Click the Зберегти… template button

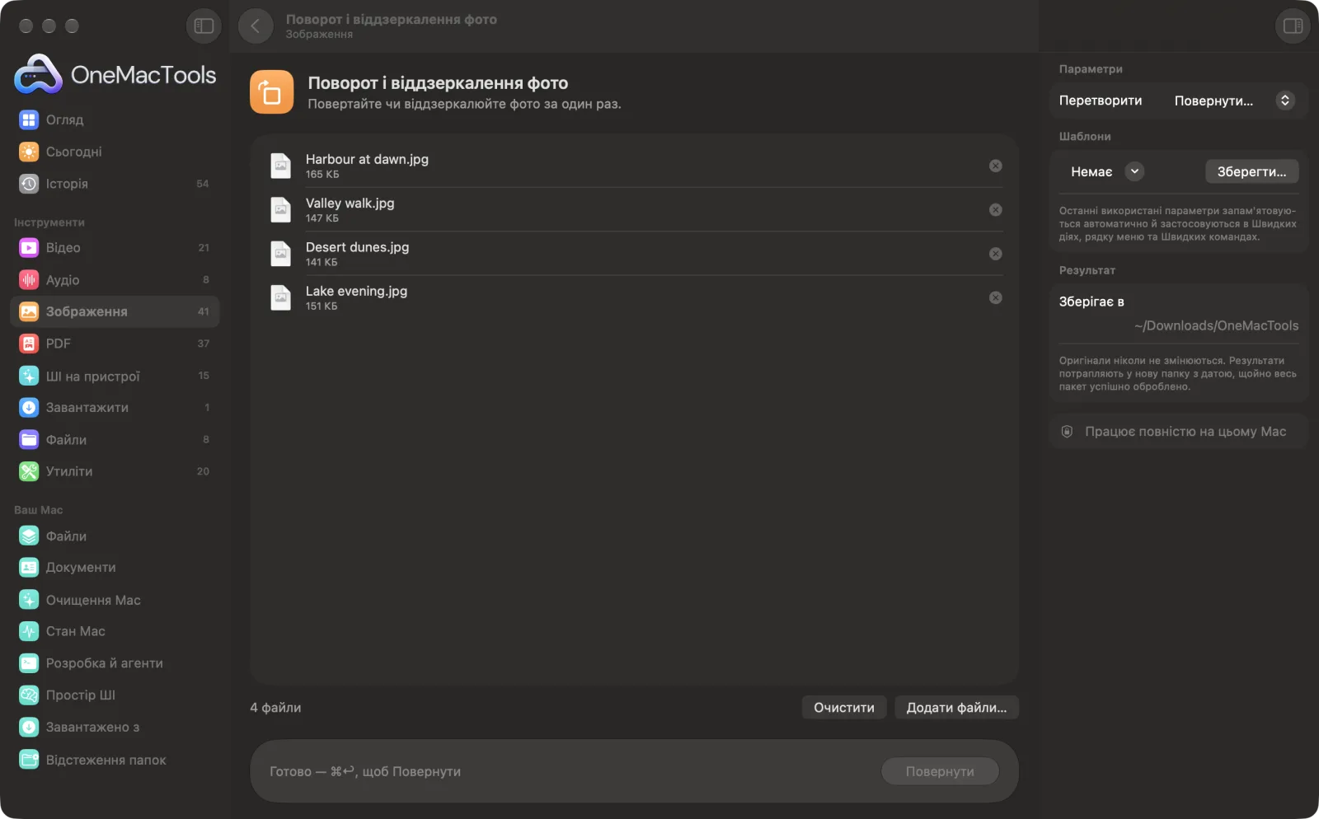1251,171
